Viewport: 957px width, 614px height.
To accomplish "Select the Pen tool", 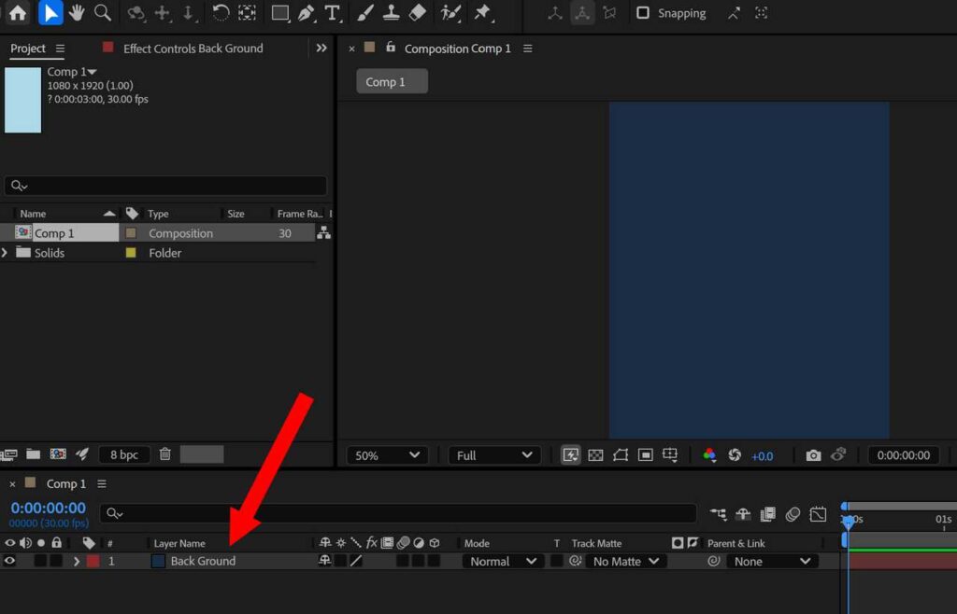I will click(307, 13).
